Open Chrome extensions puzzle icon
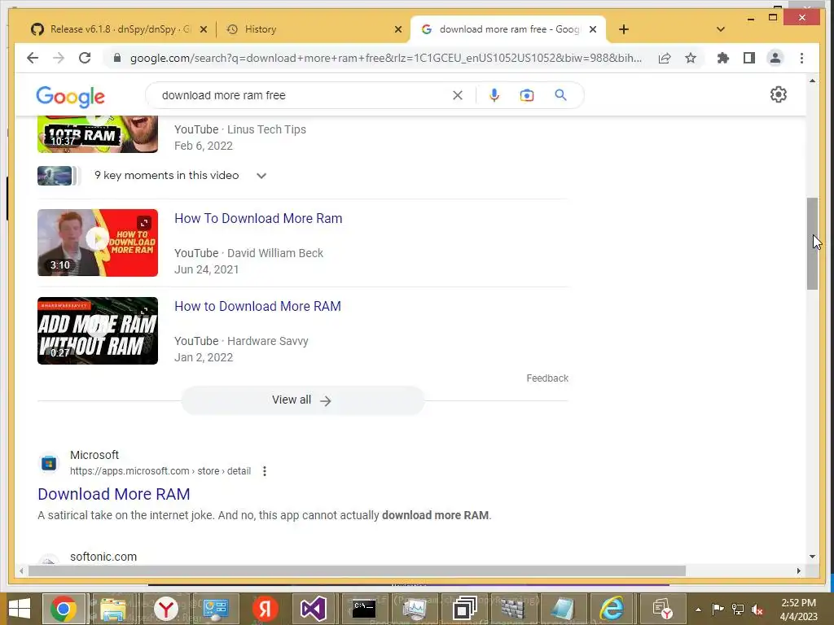834x625 pixels. click(723, 58)
